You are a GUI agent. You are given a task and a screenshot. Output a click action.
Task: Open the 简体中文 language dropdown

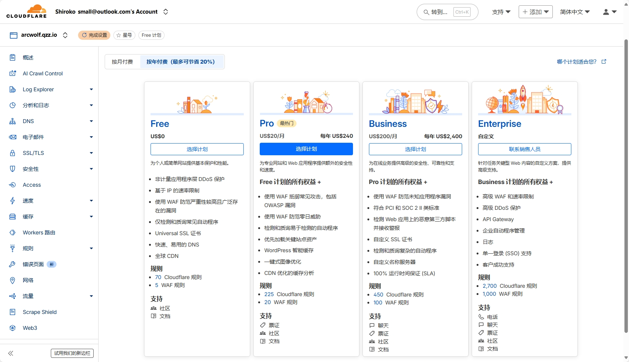point(575,12)
